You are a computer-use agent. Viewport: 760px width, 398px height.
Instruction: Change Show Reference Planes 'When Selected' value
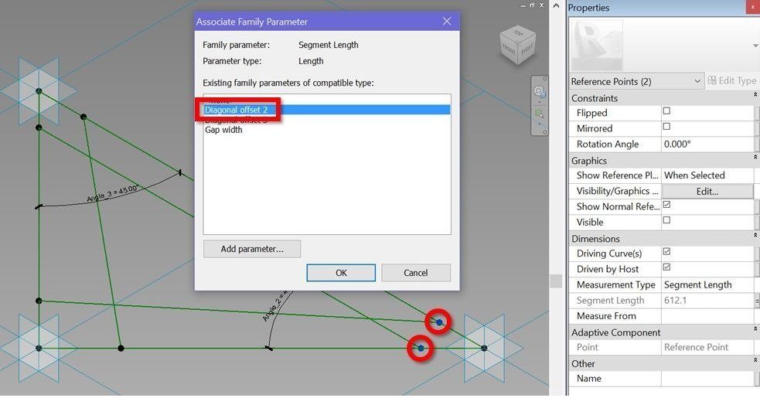[x=707, y=175]
